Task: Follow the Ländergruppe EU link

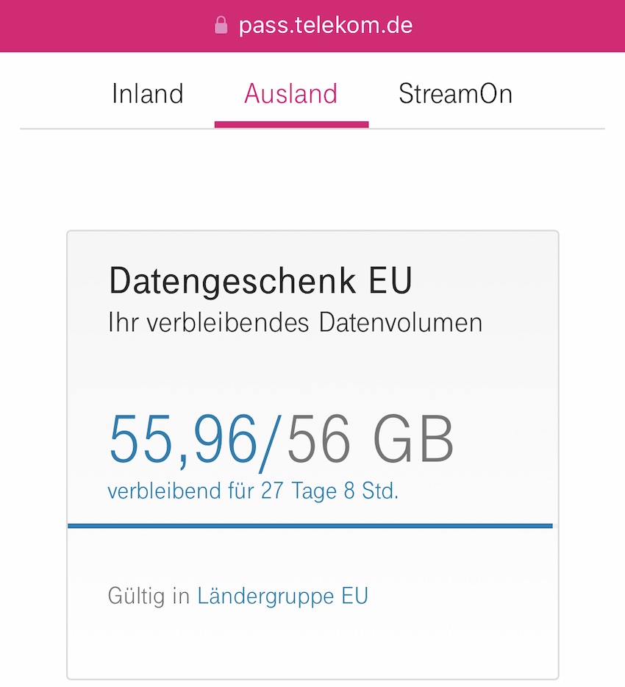Action: [x=283, y=596]
